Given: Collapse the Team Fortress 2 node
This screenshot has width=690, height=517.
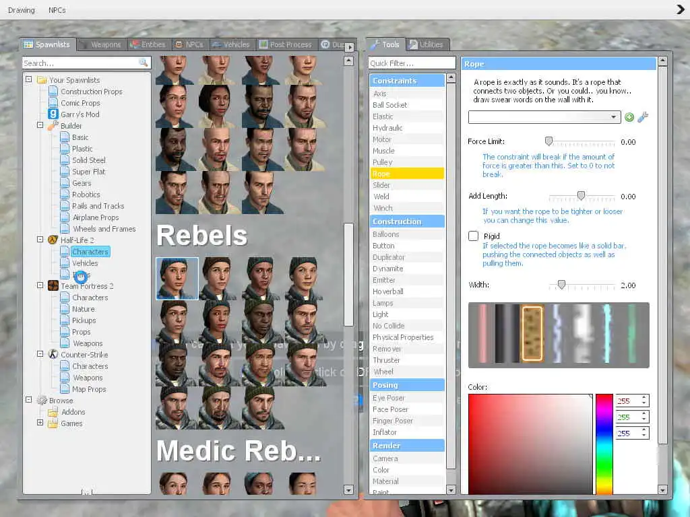Looking at the screenshot, I should point(40,285).
